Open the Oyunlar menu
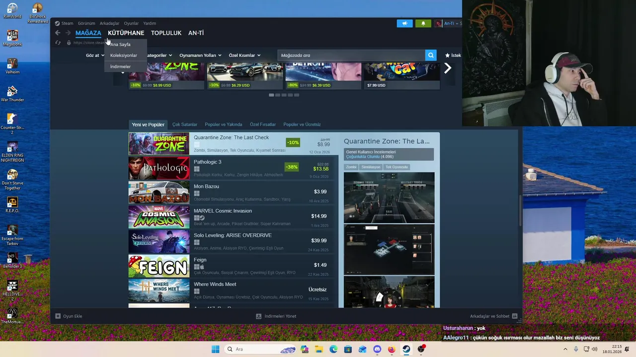Image resolution: width=636 pixels, height=357 pixels. pos(131,23)
